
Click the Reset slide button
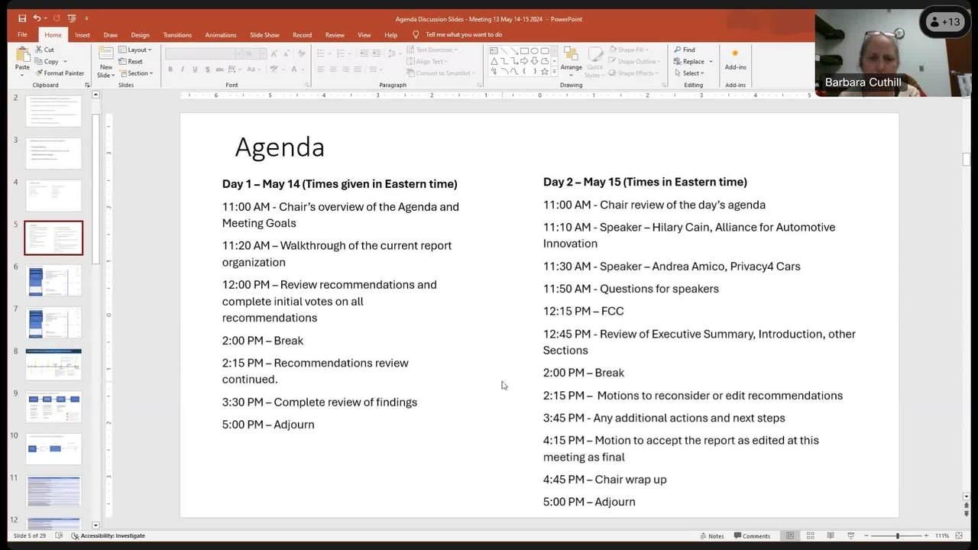pos(131,61)
